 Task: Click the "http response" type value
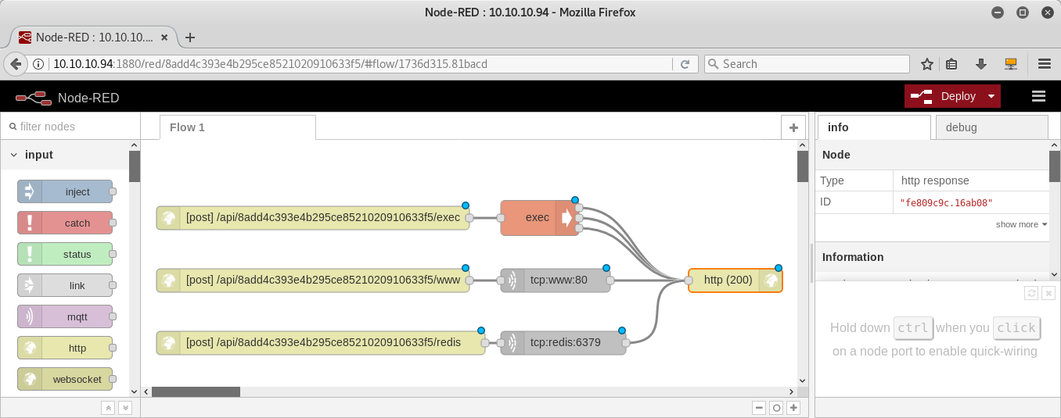pyautogui.click(x=935, y=180)
